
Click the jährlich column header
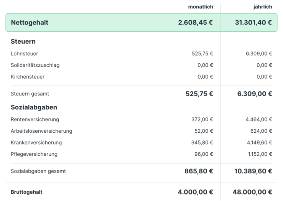click(263, 7)
